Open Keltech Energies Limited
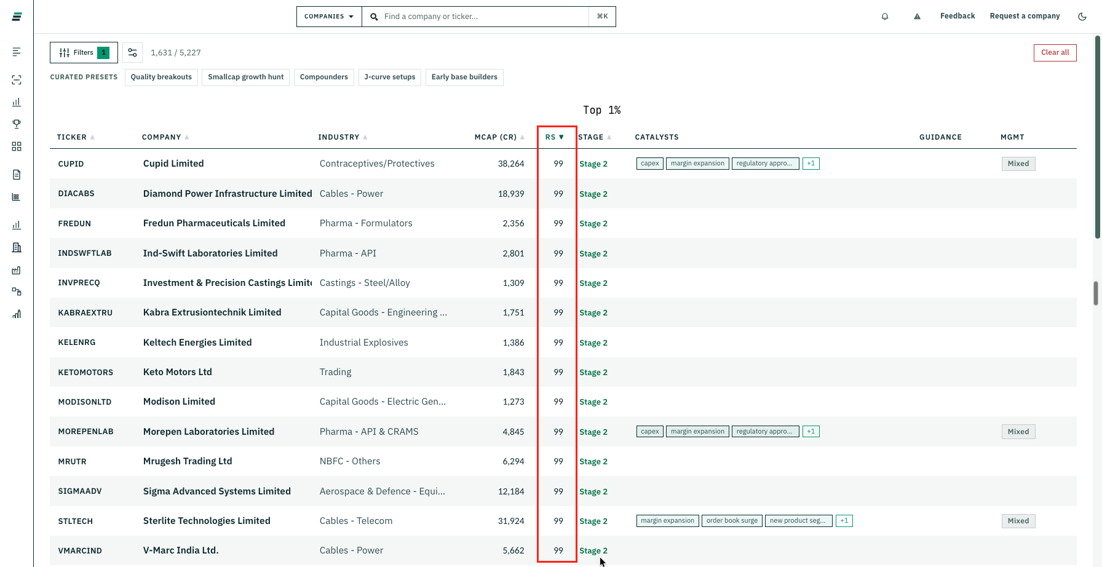This screenshot has height=567, width=1102. click(x=197, y=343)
